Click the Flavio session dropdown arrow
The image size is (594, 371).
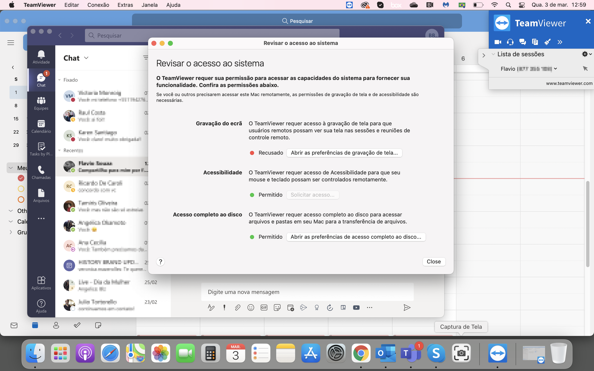pyautogui.click(x=556, y=68)
